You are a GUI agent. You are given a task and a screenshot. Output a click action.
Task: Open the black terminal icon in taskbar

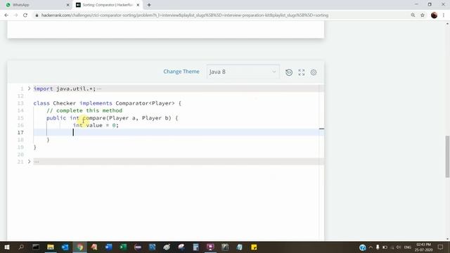tap(36, 247)
